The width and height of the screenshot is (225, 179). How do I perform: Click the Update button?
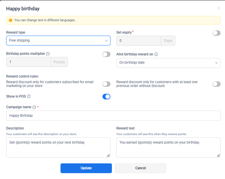pyautogui.click(x=86, y=168)
